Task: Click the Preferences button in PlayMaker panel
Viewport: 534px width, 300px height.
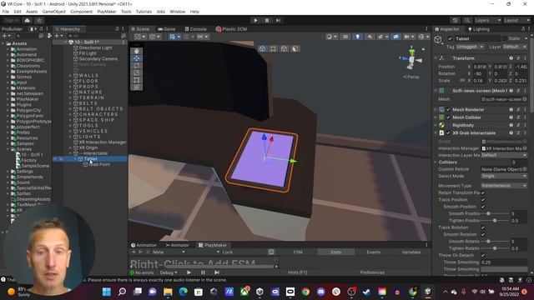Action: point(372,272)
